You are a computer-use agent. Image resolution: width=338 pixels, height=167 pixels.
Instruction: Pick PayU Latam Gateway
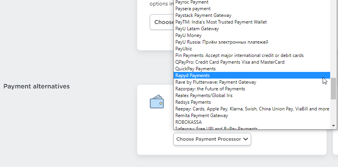pyautogui.click(x=197, y=29)
